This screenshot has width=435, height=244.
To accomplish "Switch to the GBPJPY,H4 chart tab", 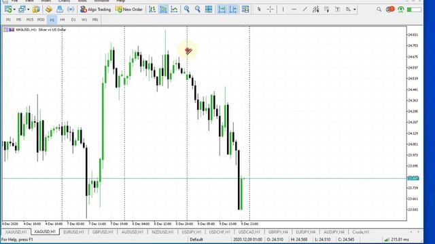I will click(278, 232).
